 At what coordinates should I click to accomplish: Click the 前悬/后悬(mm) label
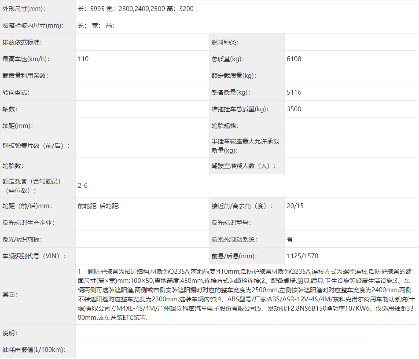click(234, 256)
